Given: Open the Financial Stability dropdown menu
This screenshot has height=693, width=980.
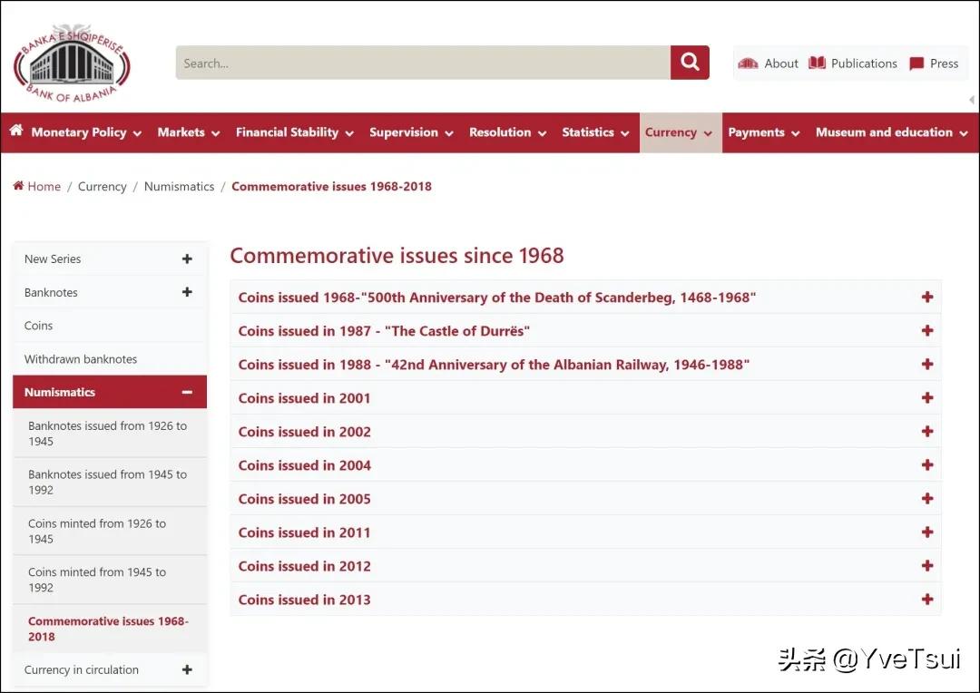Looking at the screenshot, I should 294,132.
